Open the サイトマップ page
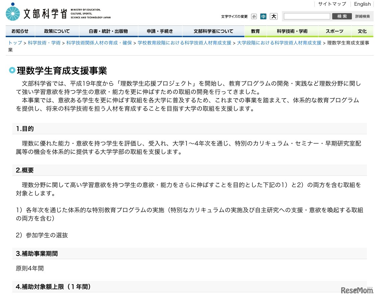 (x=332, y=4)
